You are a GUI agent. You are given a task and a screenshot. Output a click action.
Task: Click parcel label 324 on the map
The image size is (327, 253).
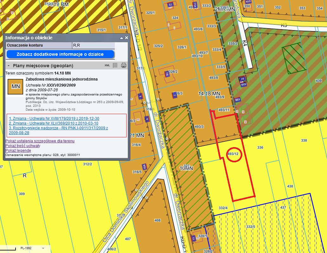coord(175,18)
